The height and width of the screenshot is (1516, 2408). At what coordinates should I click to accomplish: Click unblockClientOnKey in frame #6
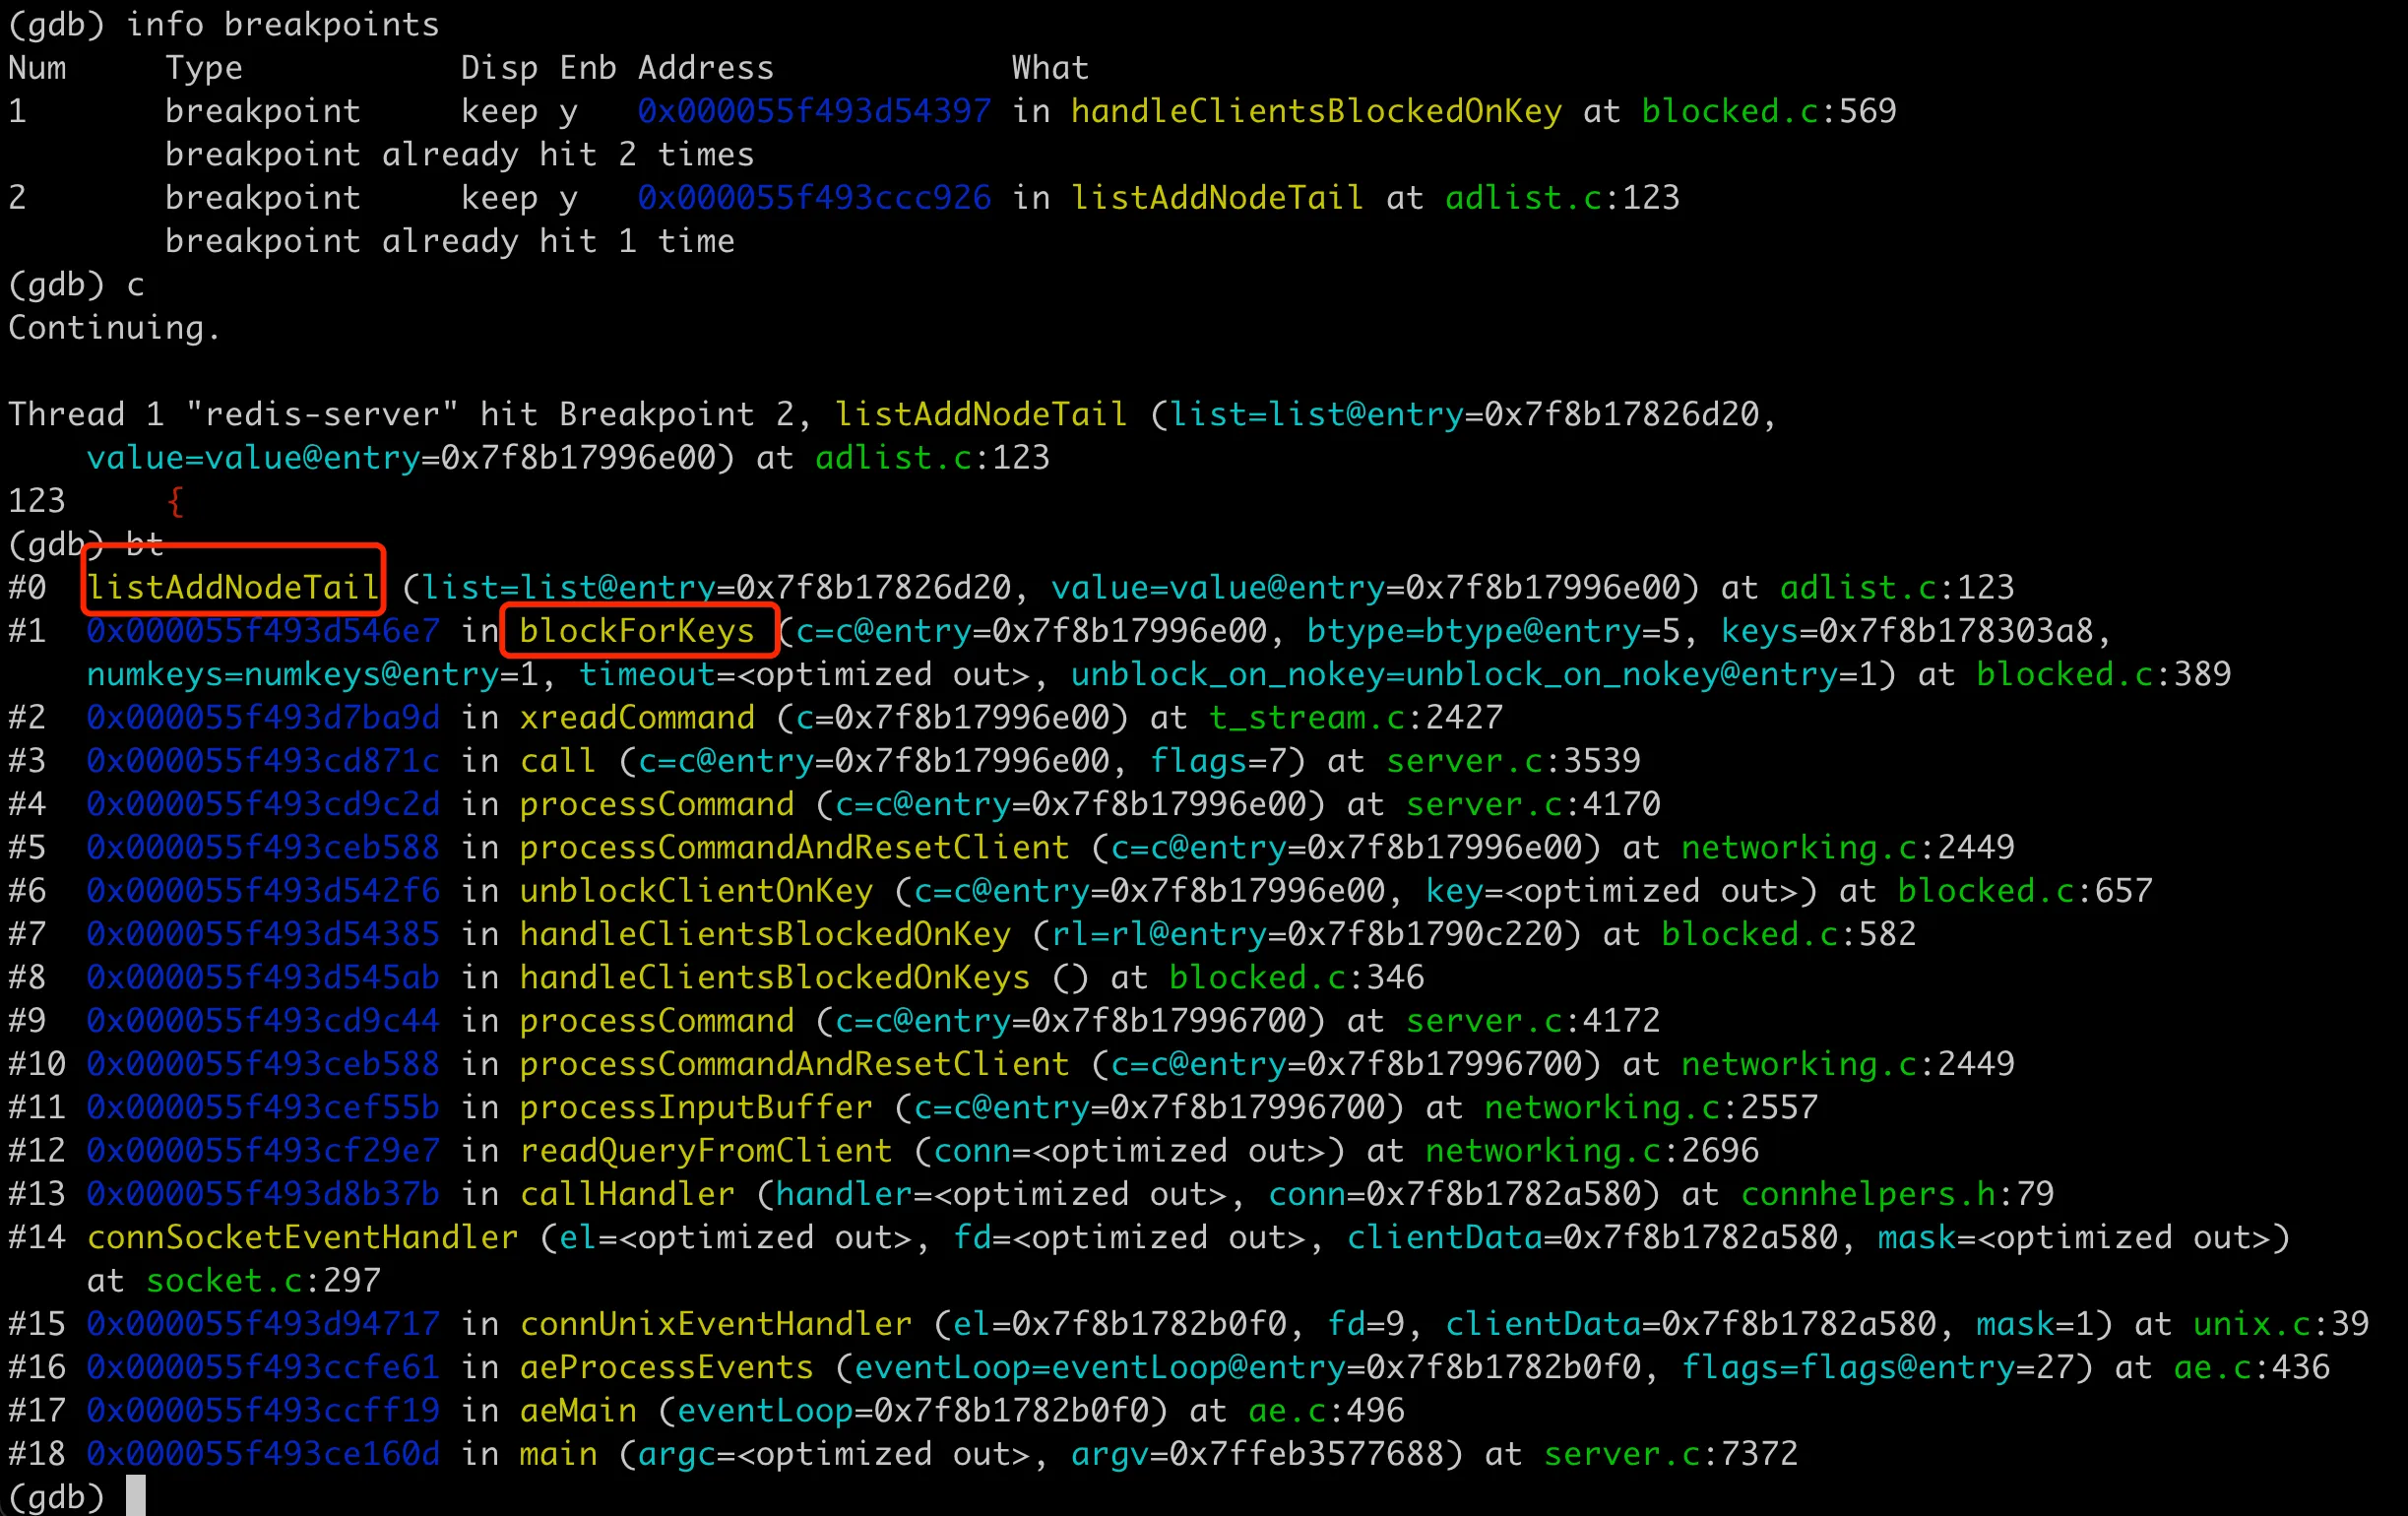[x=695, y=891]
